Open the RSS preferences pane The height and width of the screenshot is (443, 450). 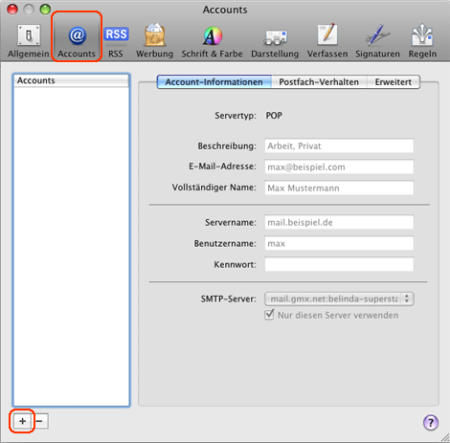pyautogui.click(x=116, y=41)
